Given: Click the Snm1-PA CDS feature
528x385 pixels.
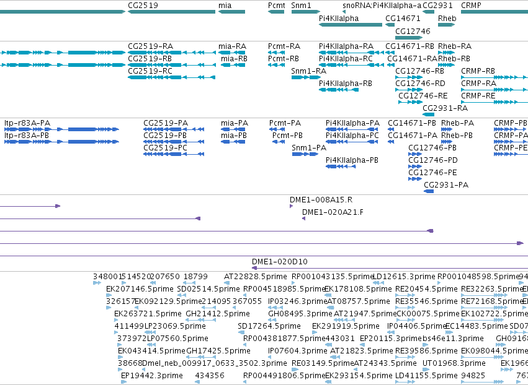Looking at the screenshot, I should (x=305, y=154).
